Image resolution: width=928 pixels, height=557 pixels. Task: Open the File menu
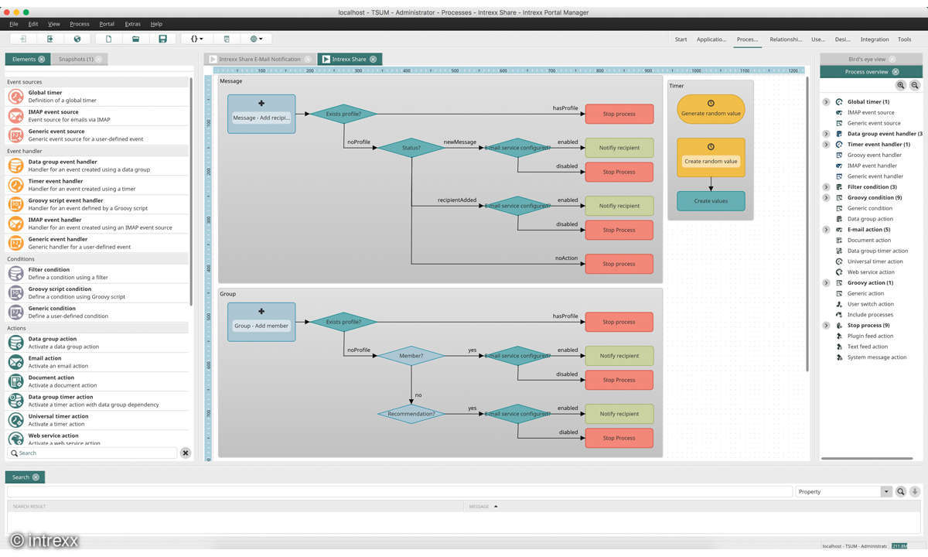(x=14, y=24)
